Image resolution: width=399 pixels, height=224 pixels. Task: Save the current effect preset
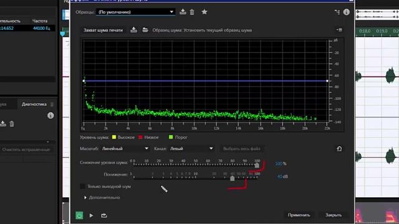pos(183,12)
